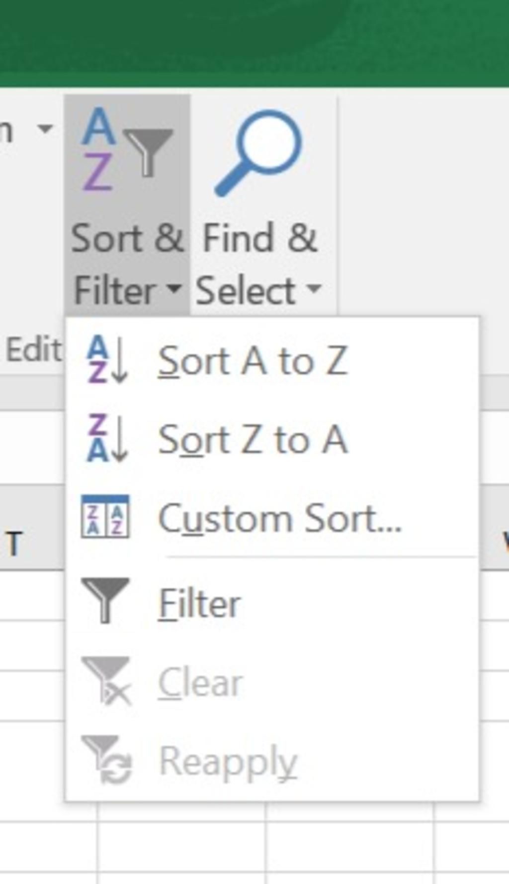509x884 pixels.
Task: Click an empty spreadsheet cell below the menu
Action: click(x=181, y=846)
